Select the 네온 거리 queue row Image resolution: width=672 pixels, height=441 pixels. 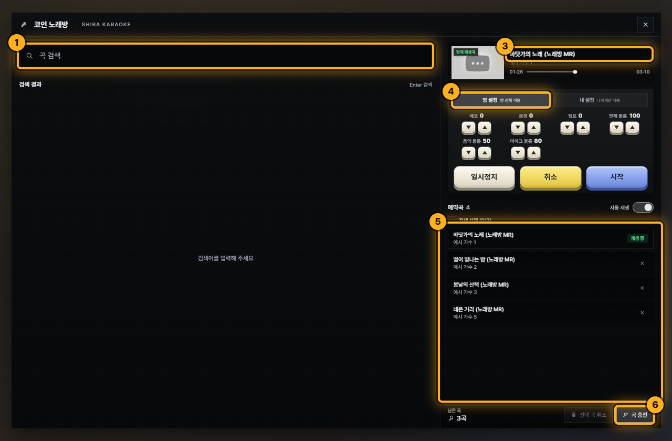[x=551, y=312]
